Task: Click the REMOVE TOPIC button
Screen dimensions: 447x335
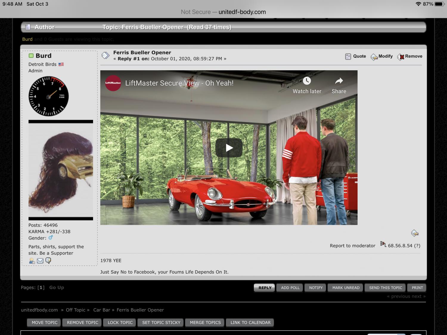Action: click(x=83, y=322)
